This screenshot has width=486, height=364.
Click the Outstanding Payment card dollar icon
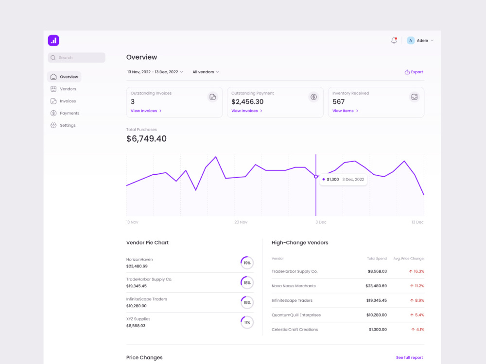pyautogui.click(x=313, y=97)
